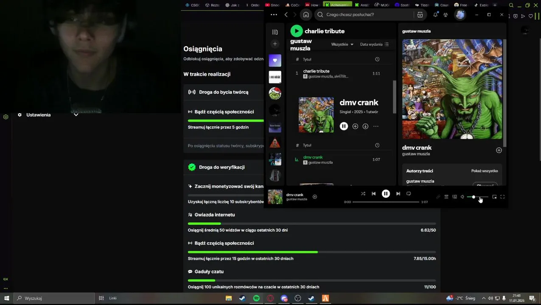Pause playback in the bottom player bar
The height and width of the screenshot is (305, 541).
pos(386,194)
